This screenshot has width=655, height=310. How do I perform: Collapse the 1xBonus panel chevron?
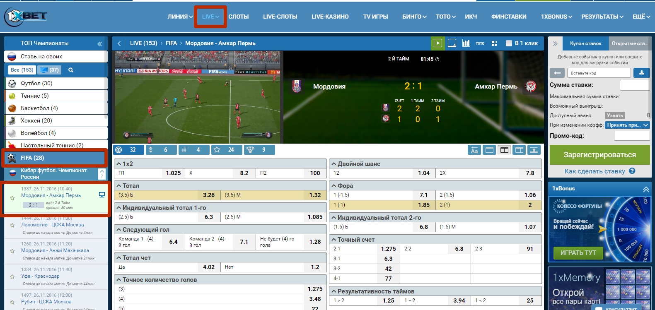[x=645, y=189]
